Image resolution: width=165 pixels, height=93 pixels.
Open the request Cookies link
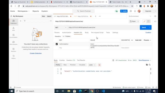coord(148,33)
